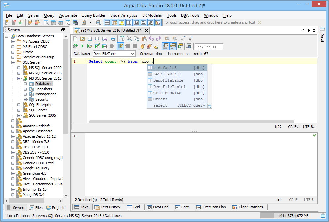Click the pi symbol in autocomplete popup
This screenshot has height=222, width=329.
tap(210, 106)
